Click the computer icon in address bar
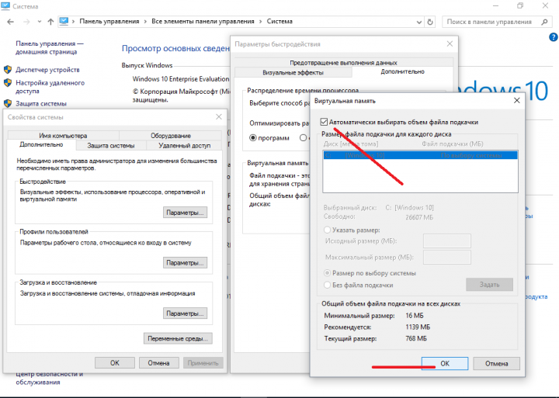 pos(64,21)
